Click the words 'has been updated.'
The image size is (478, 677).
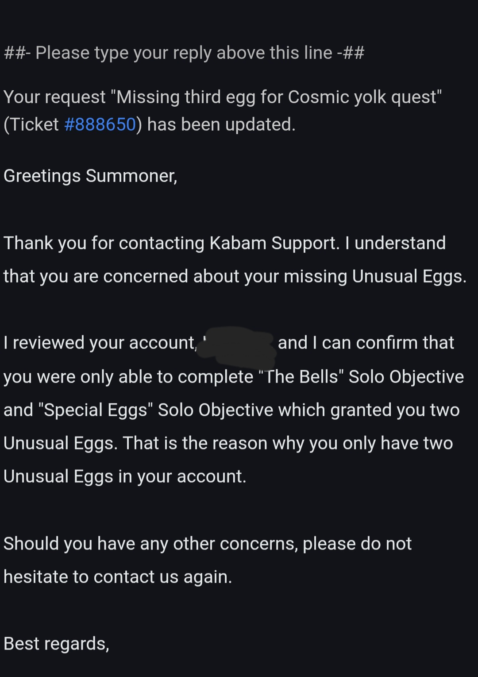pos(221,124)
